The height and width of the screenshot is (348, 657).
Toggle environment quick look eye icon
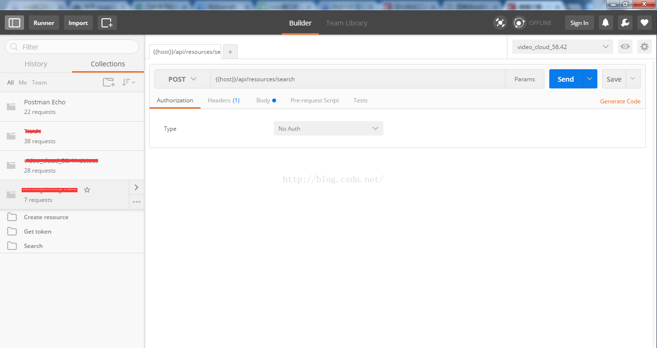[x=625, y=47]
